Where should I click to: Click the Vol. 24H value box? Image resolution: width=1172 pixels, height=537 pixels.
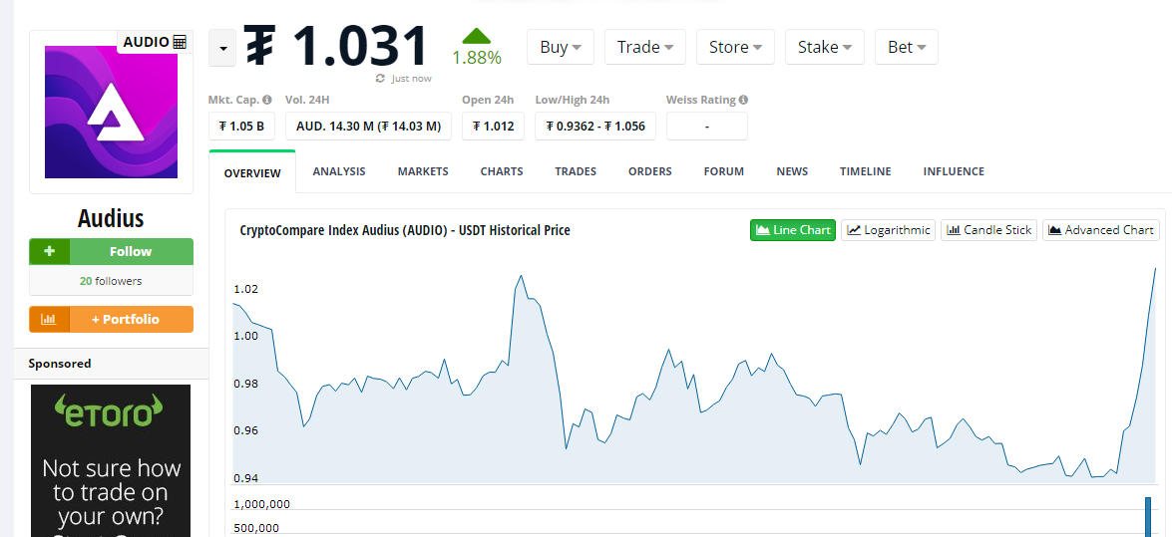[368, 127]
